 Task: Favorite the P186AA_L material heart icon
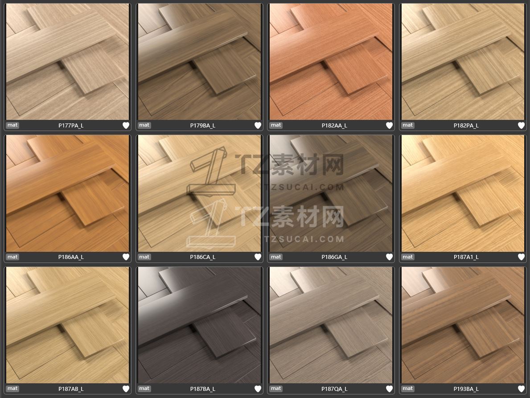(x=126, y=257)
